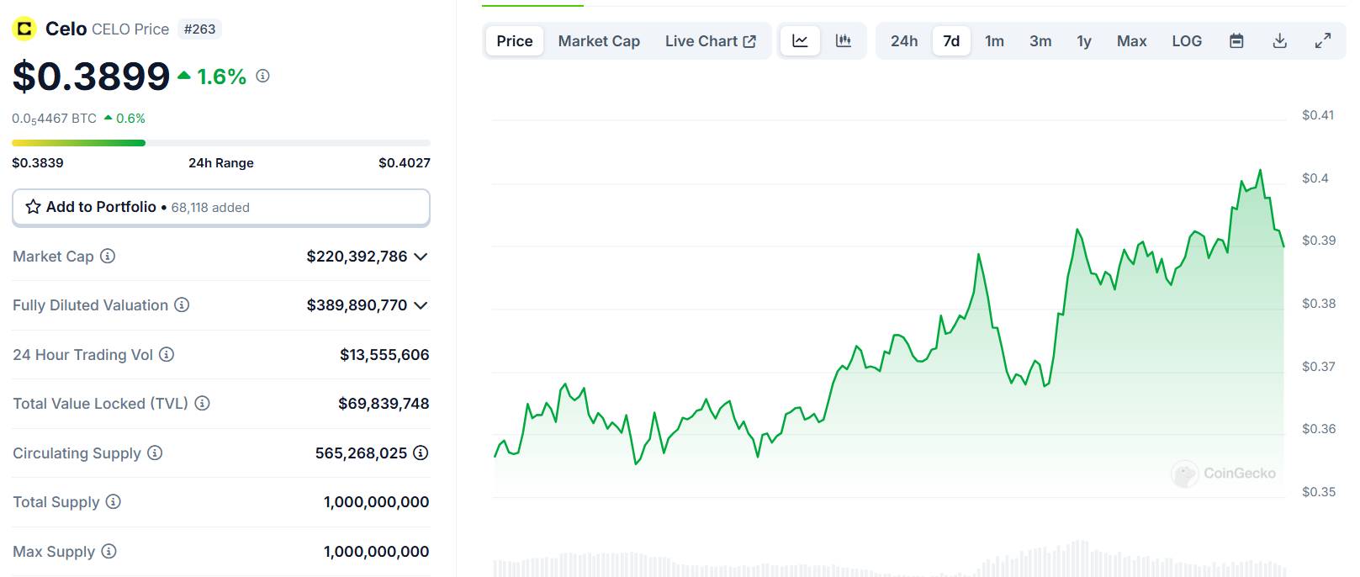The width and height of the screenshot is (1360, 577).
Task: Click the star icon in Add to Portfolio
Action: (33, 207)
